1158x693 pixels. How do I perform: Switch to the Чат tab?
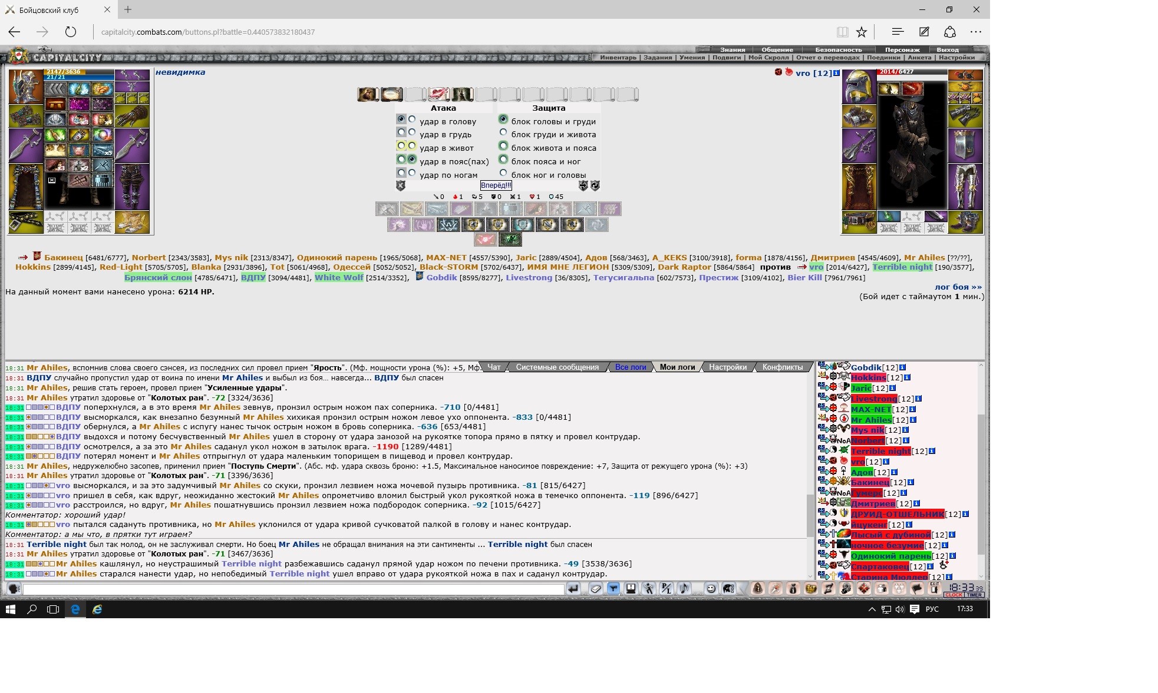tap(494, 367)
